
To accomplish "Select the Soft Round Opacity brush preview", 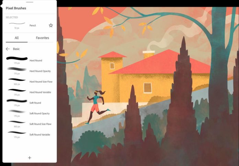I will pyautogui.click(x=17, y=112).
